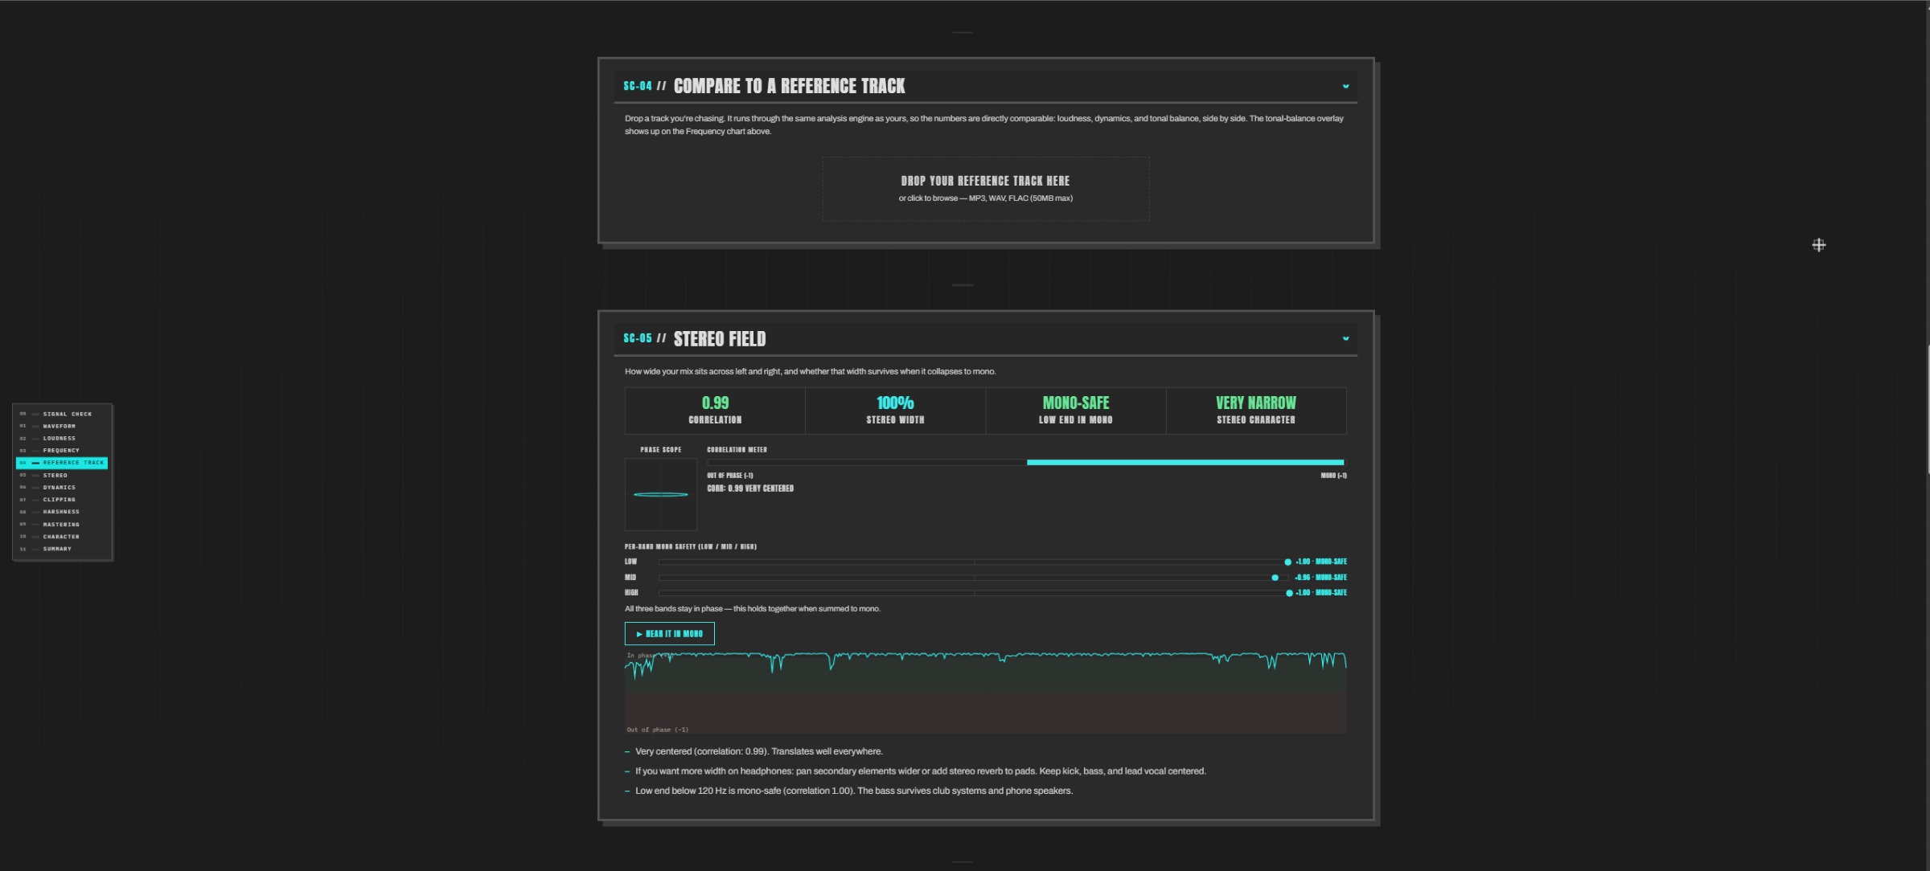
Task: Select Mastering in the section navigator
Action: tap(62, 524)
